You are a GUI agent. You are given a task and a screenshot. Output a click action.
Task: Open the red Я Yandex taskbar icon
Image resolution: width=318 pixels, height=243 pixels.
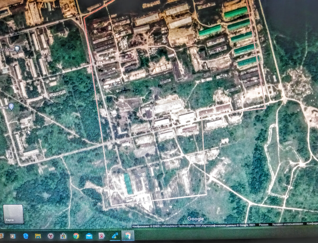(102, 236)
